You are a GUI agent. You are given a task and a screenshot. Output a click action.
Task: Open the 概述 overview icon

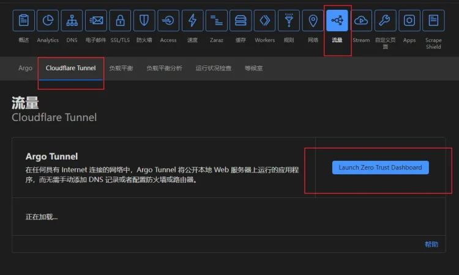tap(24, 20)
